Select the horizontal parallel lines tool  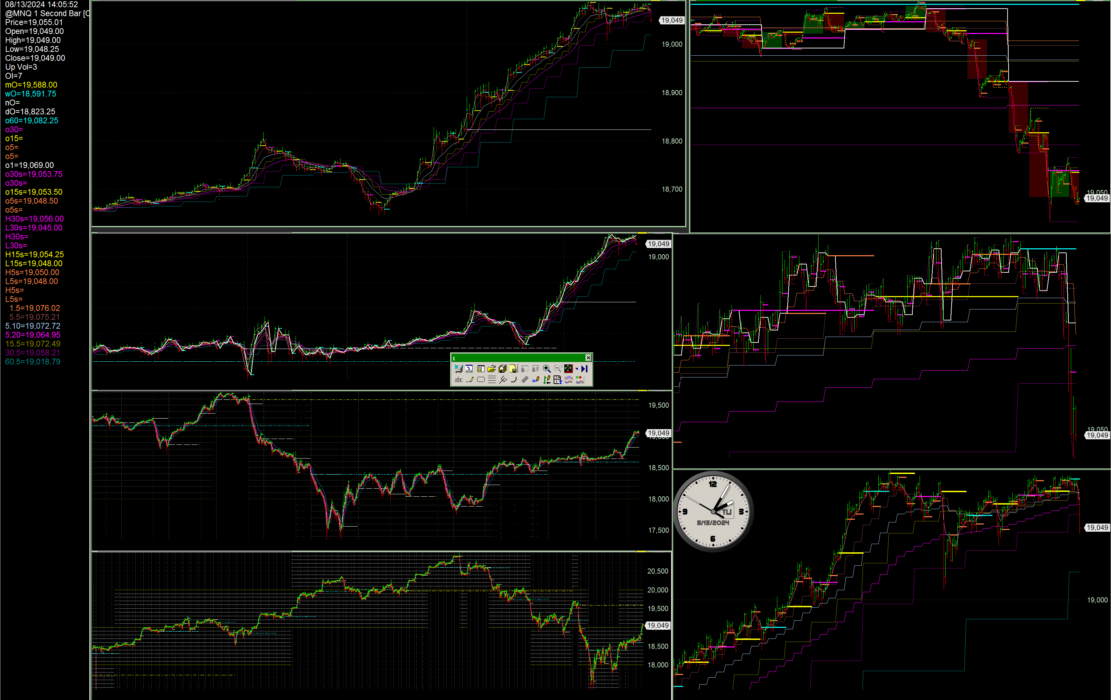pyautogui.click(x=492, y=380)
